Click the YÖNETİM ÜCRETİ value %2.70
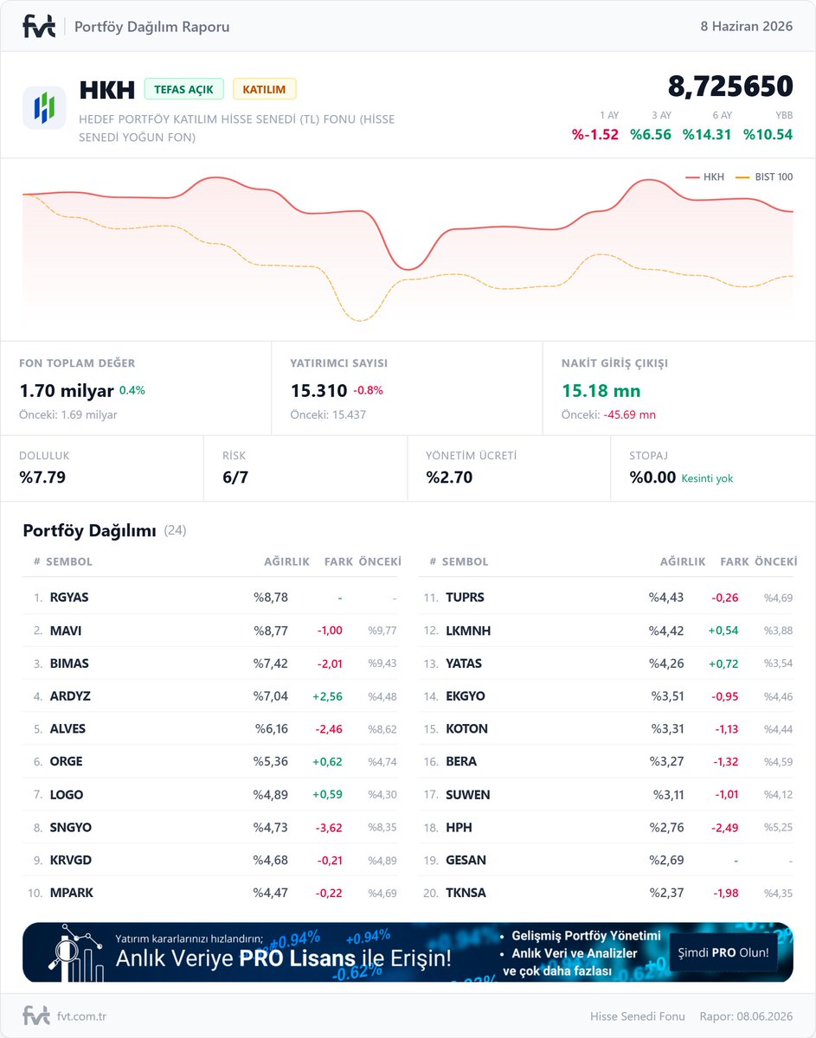The width and height of the screenshot is (816, 1038). tap(449, 477)
